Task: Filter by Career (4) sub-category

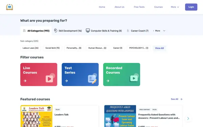Action: tap(118, 48)
